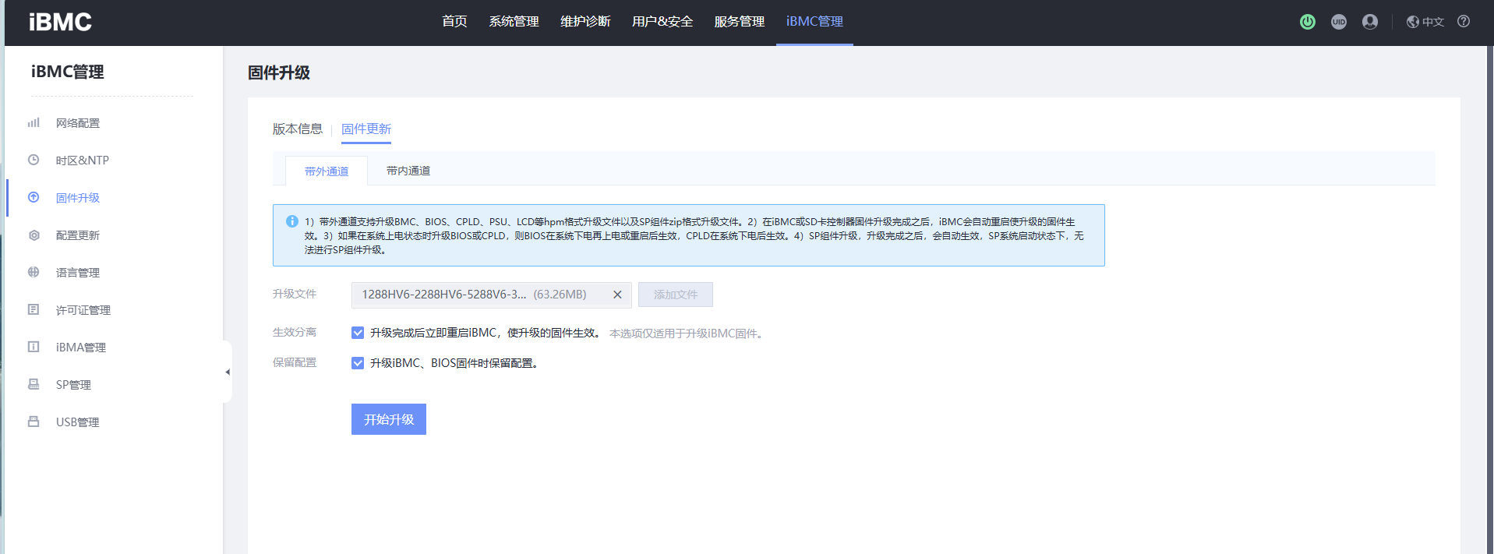Remove the selected upgrade file with X

point(617,295)
